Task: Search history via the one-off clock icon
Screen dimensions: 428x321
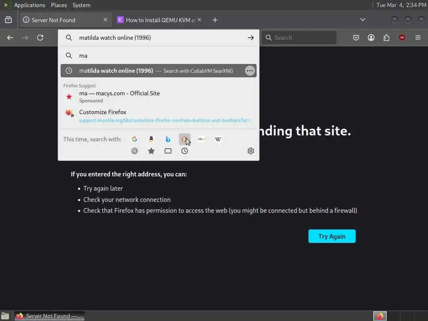Action: 184,151
